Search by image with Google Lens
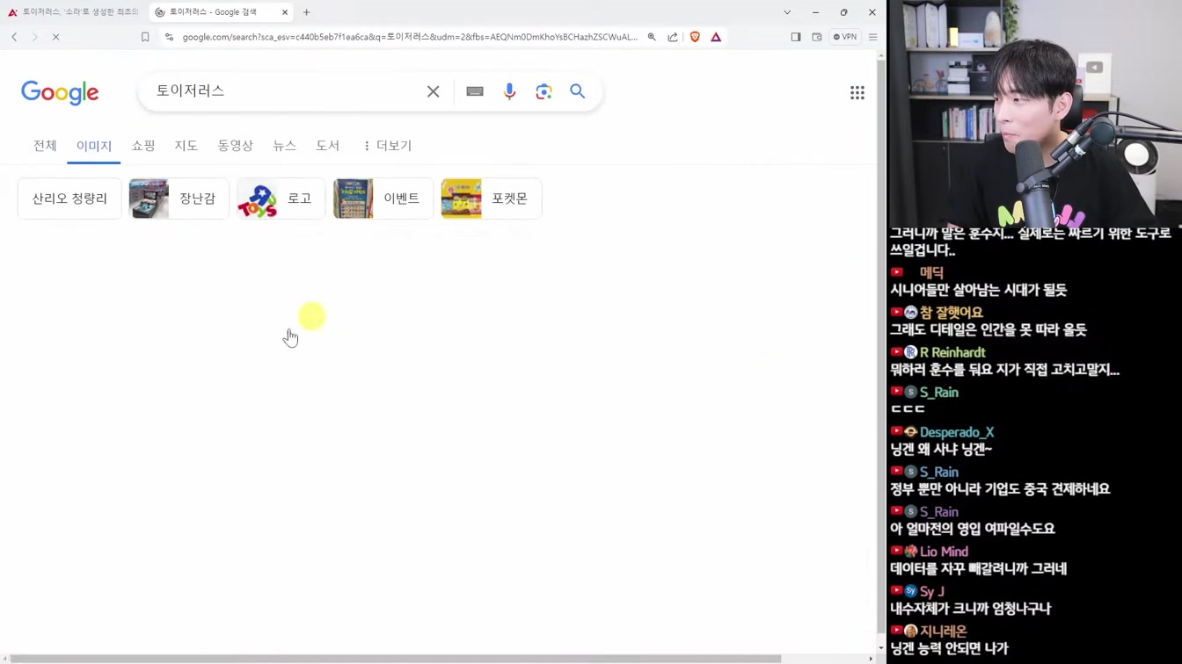This screenshot has height=664, width=1182. point(544,91)
